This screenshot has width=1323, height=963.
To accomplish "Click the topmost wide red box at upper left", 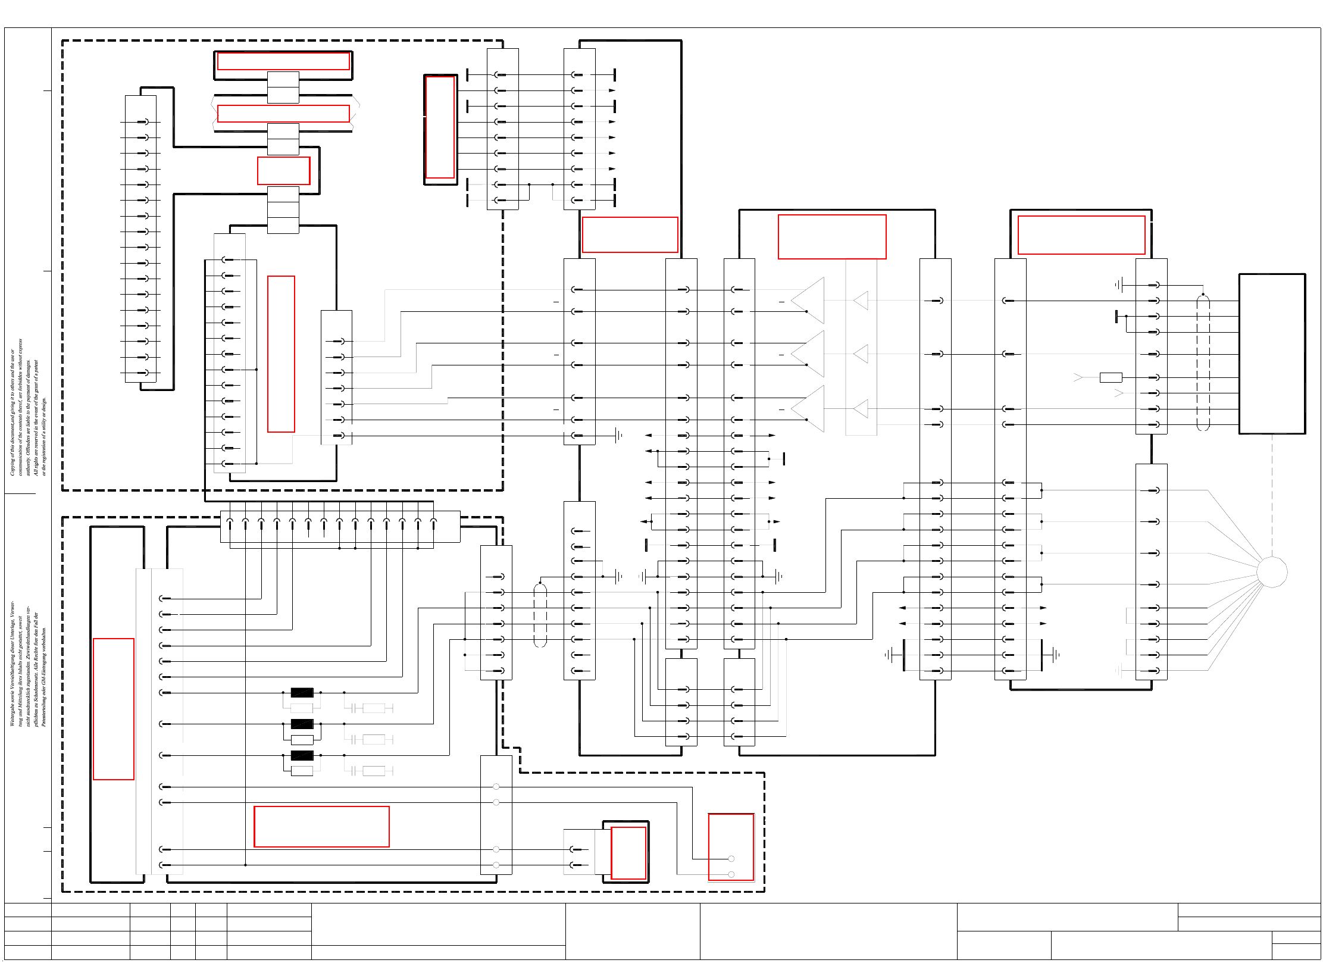I will coord(283,61).
